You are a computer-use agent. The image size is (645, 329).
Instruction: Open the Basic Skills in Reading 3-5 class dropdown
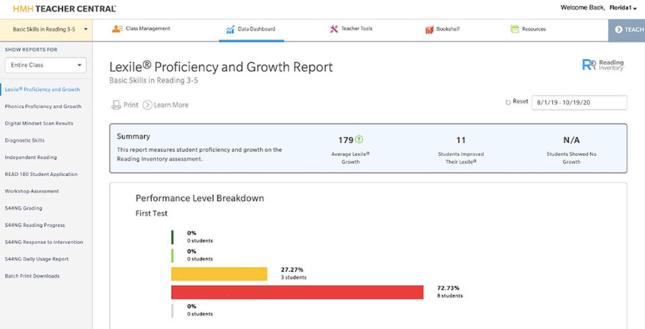point(46,29)
